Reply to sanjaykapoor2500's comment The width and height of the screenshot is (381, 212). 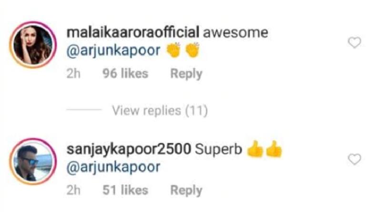tap(186, 191)
